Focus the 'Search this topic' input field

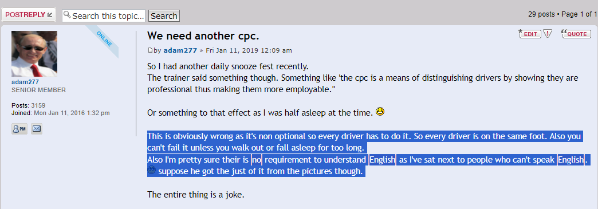(x=104, y=15)
